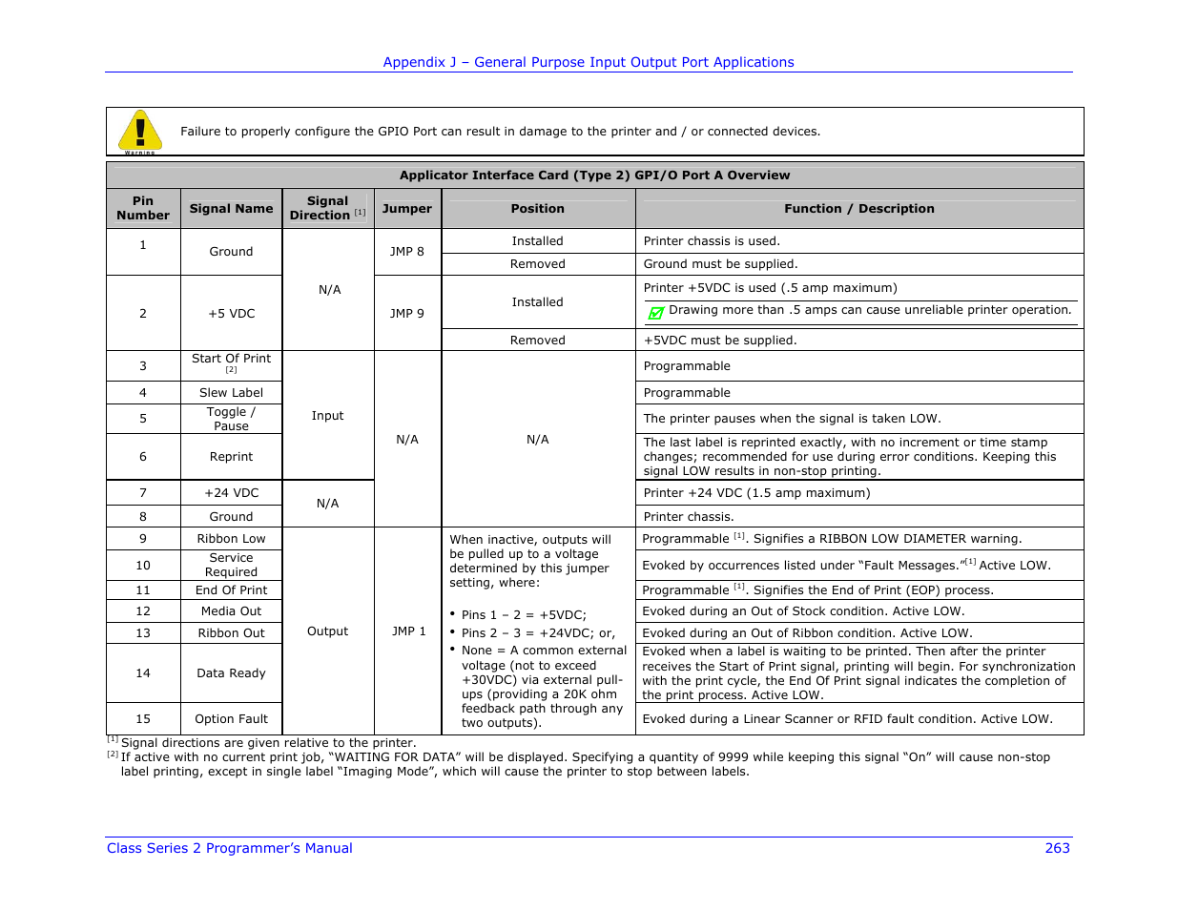1178x910 pixels.
Task: Click the 'Reprint' signal name
Action: 232,457
